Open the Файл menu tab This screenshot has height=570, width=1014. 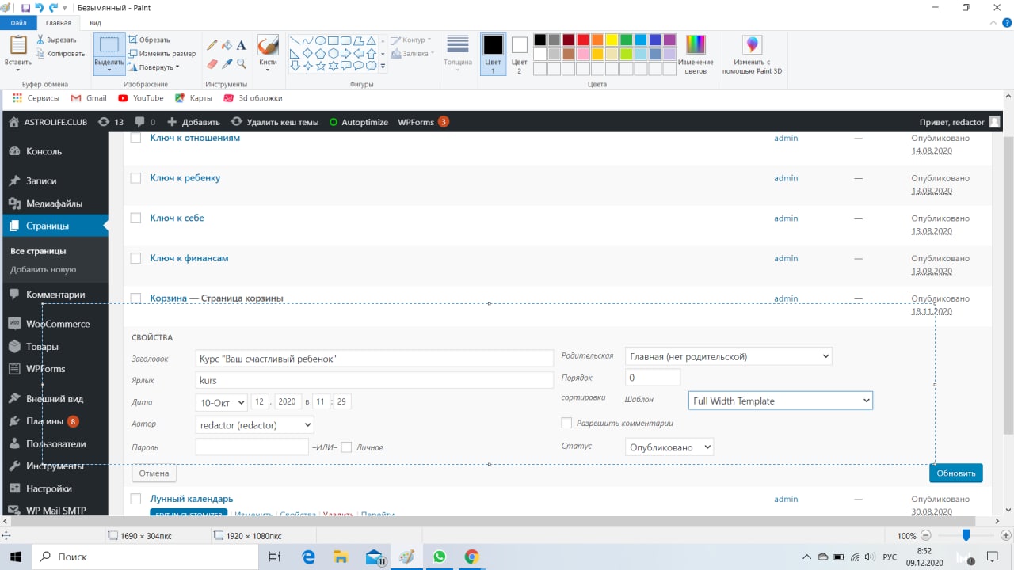coord(19,24)
